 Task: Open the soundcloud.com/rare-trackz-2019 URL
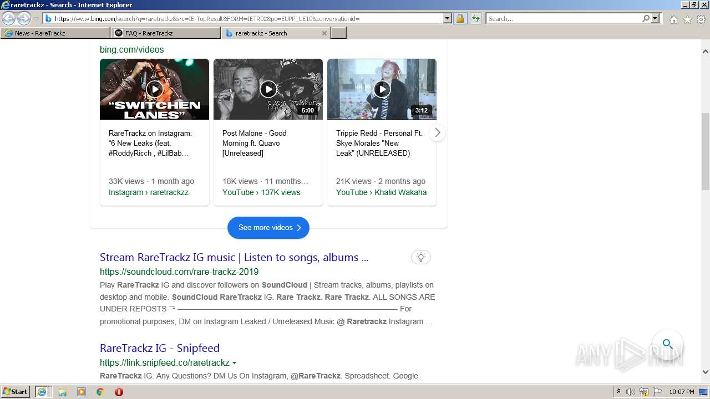tap(179, 272)
